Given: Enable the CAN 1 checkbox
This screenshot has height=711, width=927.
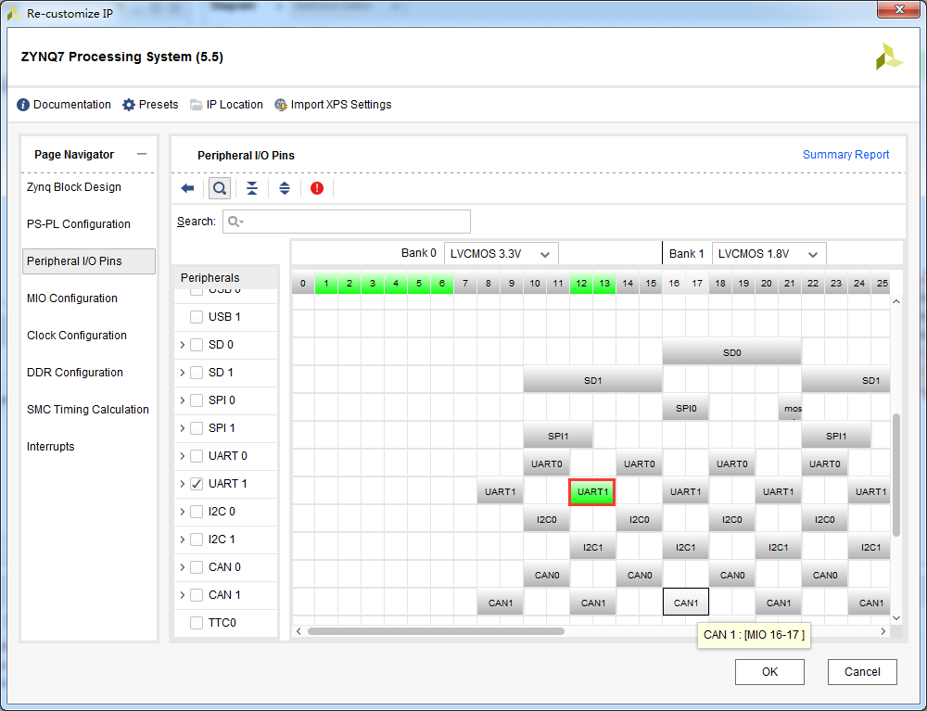Looking at the screenshot, I should pyautogui.click(x=197, y=594).
